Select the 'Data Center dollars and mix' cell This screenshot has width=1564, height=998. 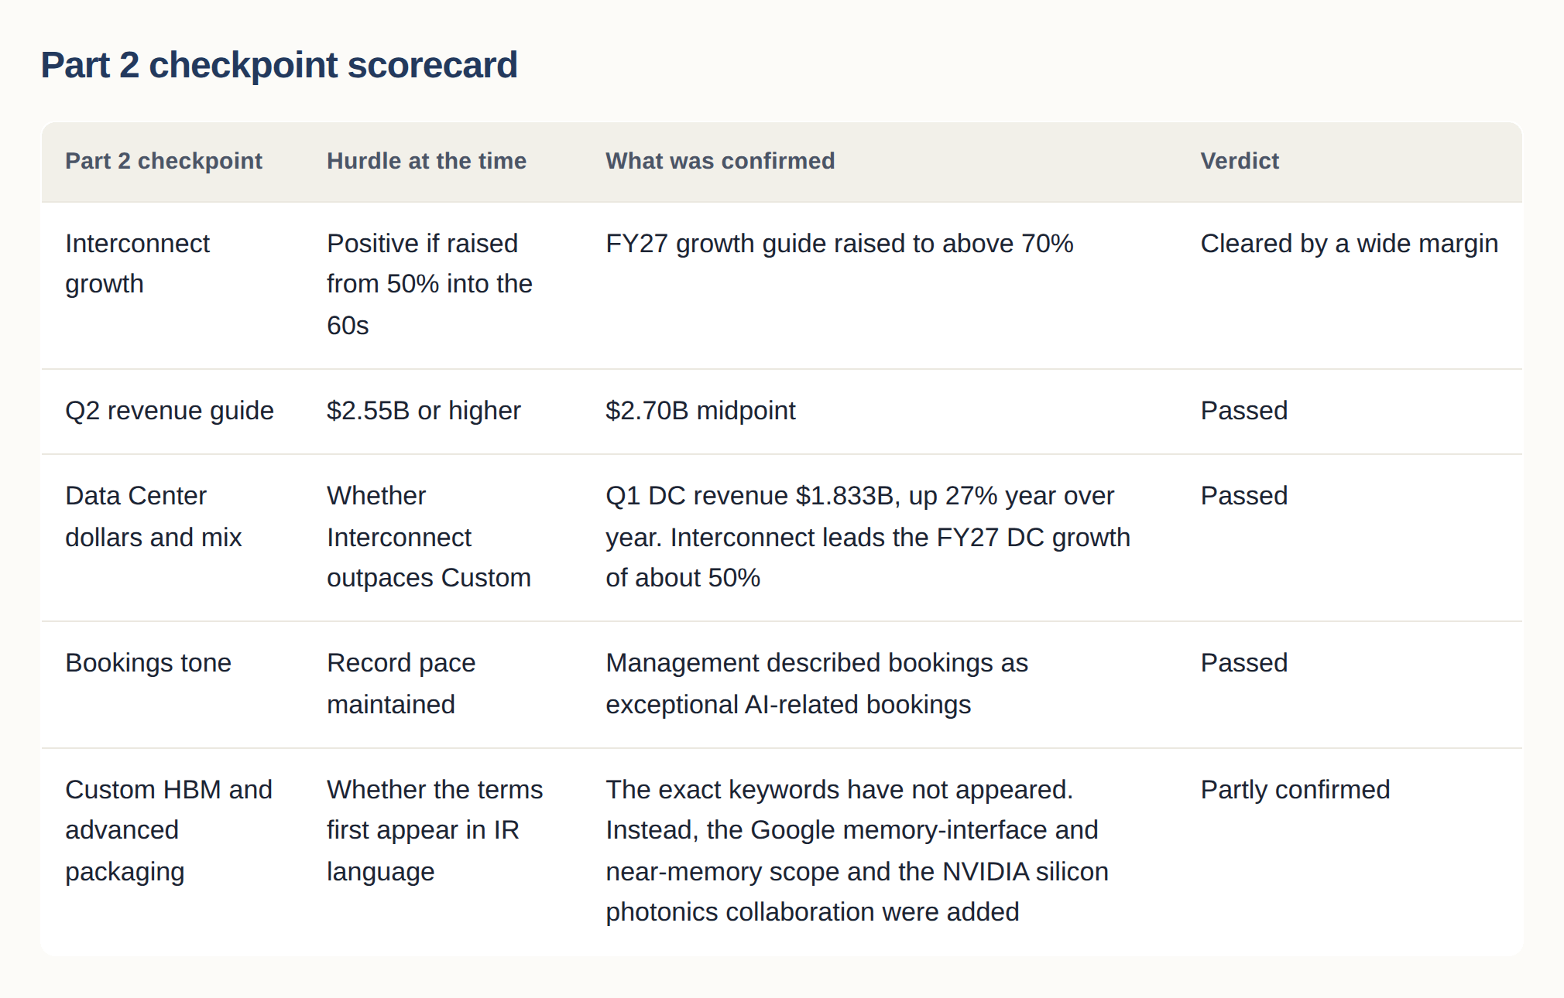[153, 516]
